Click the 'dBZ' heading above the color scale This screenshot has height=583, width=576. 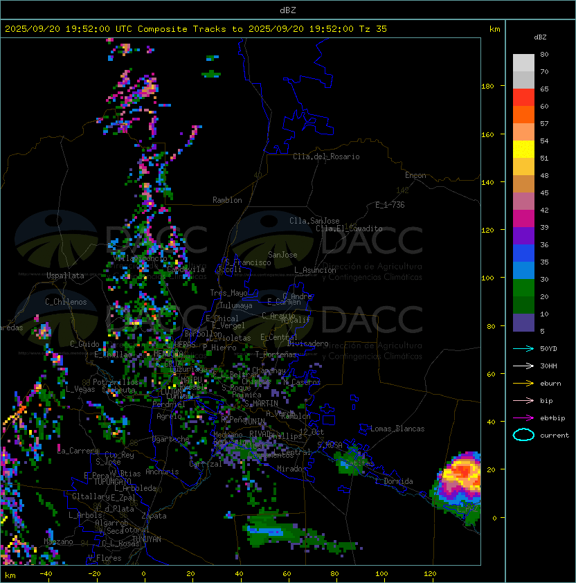[540, 37]
